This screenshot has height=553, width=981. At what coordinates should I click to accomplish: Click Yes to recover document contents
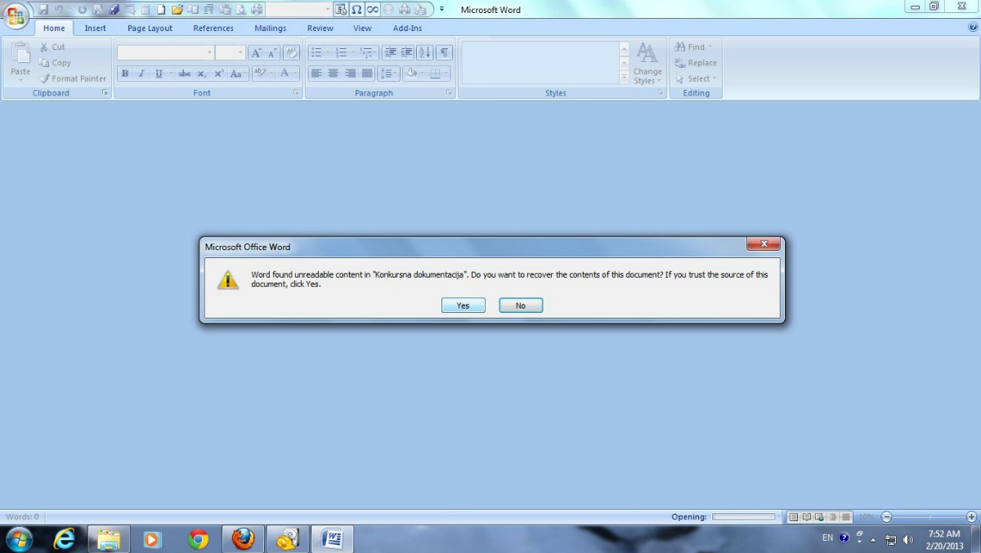464,305
